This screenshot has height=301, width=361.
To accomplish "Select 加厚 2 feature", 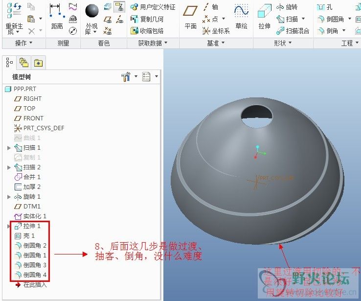I will pyautogui.click(x=27, y=187).
